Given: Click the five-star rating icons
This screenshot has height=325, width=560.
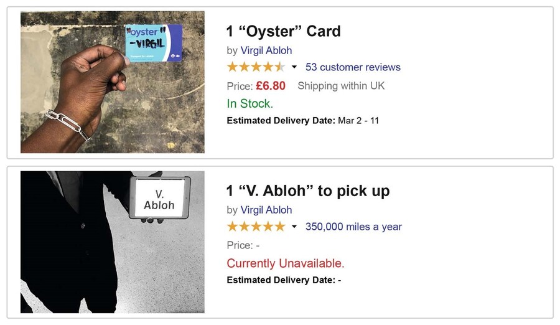Looking at the screenshot, I should click(256, 227).
